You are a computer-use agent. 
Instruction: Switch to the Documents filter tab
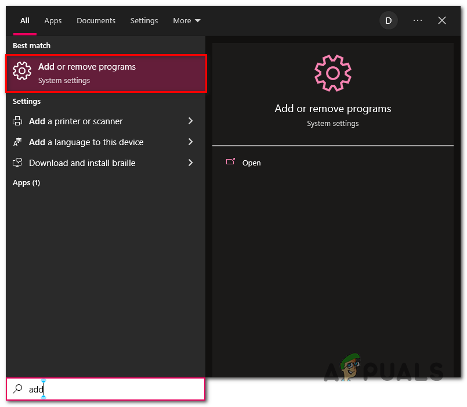pyautogui.click(x=96, y=20)
